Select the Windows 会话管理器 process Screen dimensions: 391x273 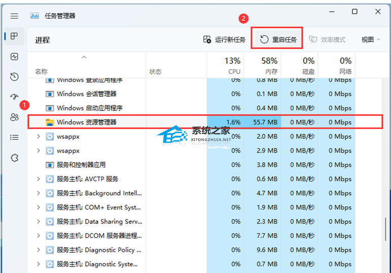[87, 94]
